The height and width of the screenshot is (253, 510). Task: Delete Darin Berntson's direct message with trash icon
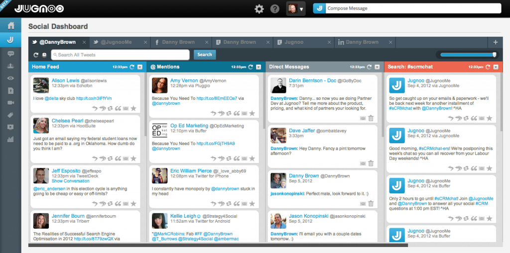371,118
